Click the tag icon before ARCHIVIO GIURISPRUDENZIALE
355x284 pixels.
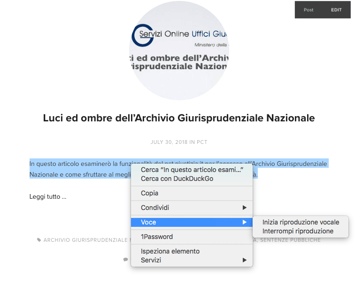39,240
